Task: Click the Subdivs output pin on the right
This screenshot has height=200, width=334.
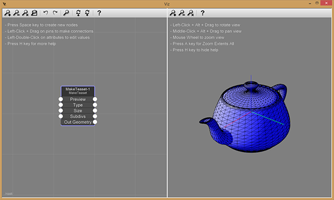Action: 95,116
